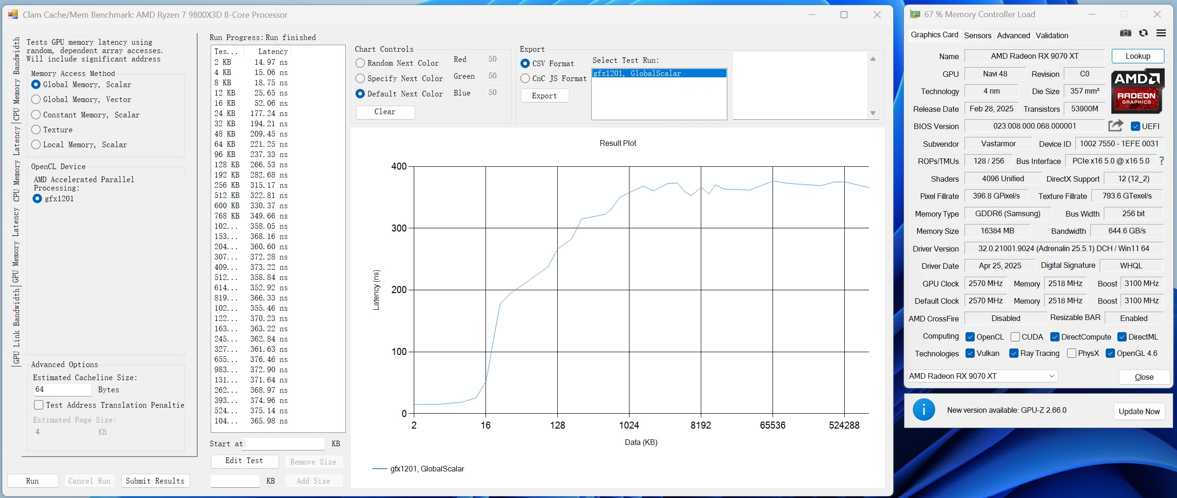The height and width of the screenshot is (498, 1177).
Task: Switch to the Sensors tab
Action: (x=977, y=35)
